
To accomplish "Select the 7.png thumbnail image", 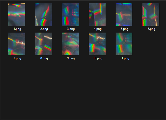I will (x=17, y=44).
